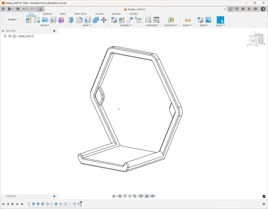Image resolution: width=268 pixels, height=209 pixels.
Task: Select New Component tool in Create
Action: tap(29, 20)
